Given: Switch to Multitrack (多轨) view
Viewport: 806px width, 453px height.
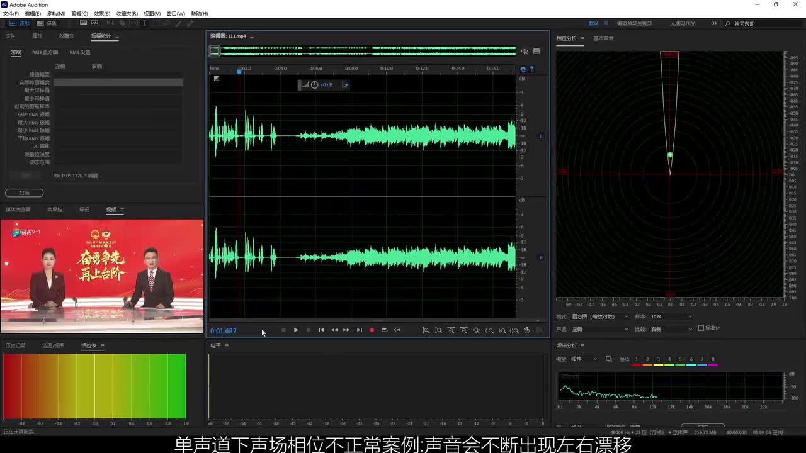Looking at the screenshot, I should pyautogui.click(x=47, y=23).
